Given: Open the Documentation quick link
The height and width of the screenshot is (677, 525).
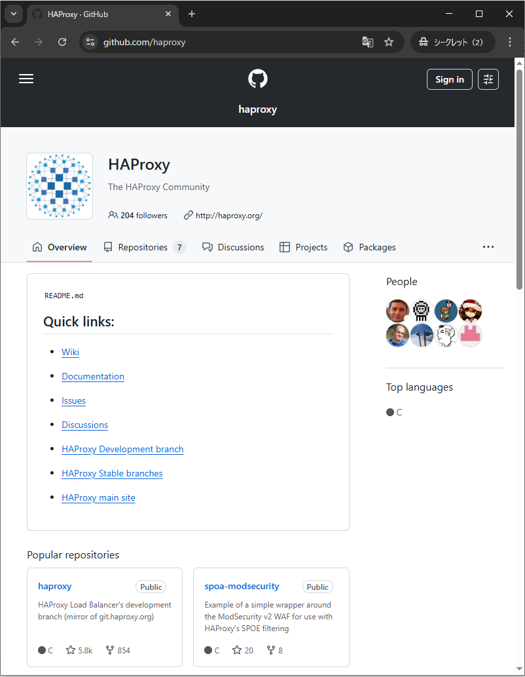Looking at the screenshot, I should tap(93, 376).
